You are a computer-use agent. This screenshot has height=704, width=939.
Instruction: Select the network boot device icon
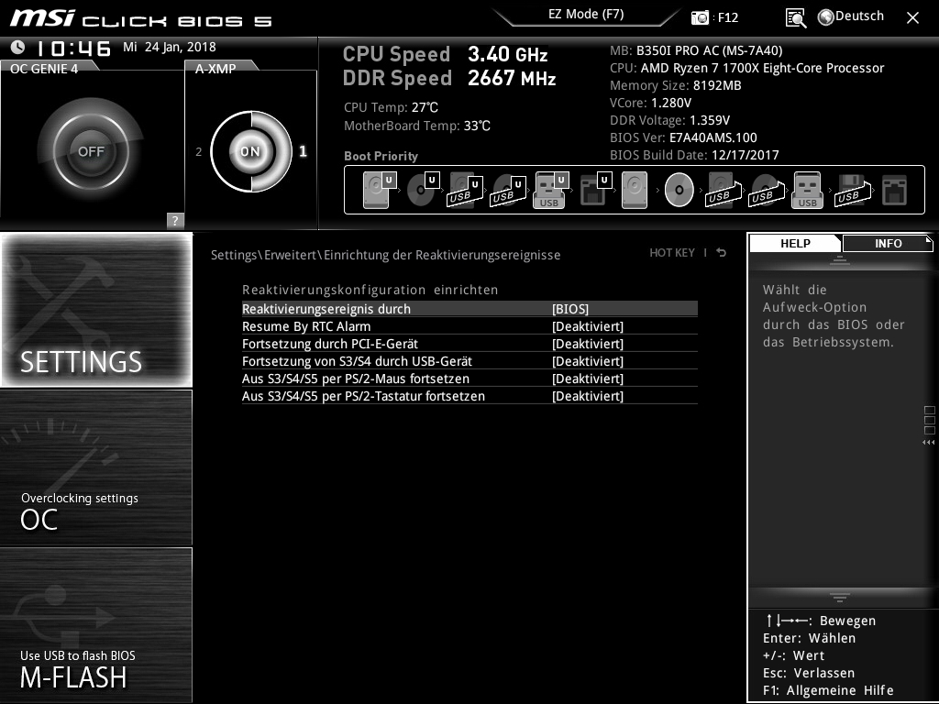tap(894, 190)
